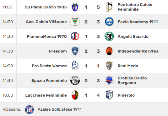The image size is (168, 116).
Task: Open the Freedom team name link
Action: [x=58, y=51]
